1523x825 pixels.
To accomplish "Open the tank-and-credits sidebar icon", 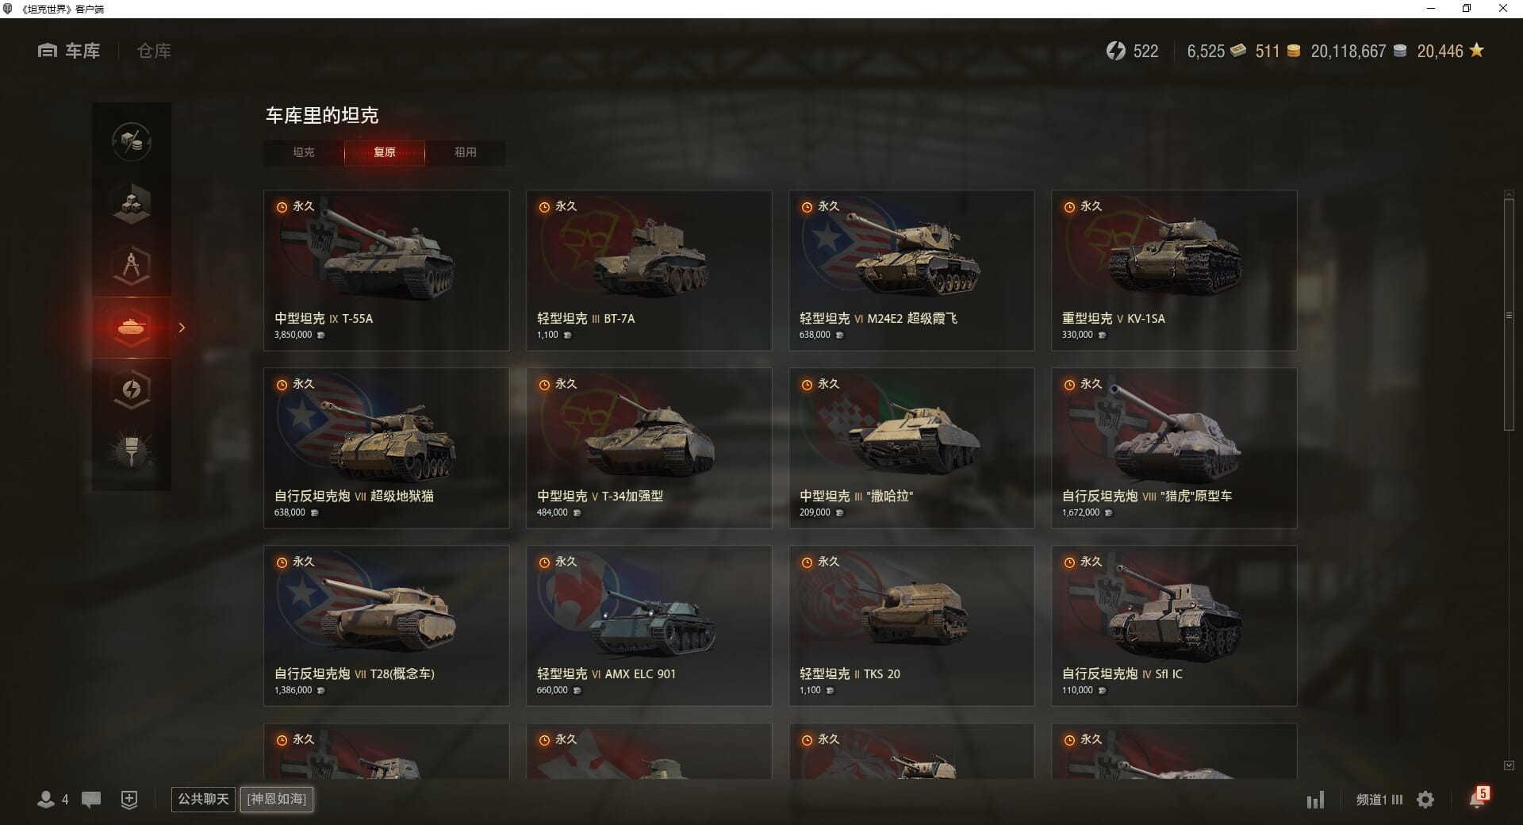I will (x=132, y=142).
